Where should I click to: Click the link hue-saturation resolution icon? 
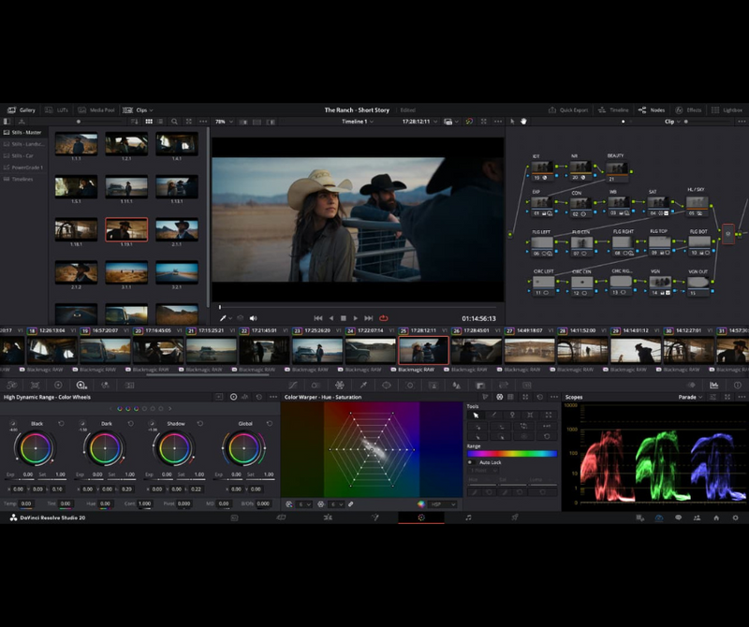coord(351,504)
